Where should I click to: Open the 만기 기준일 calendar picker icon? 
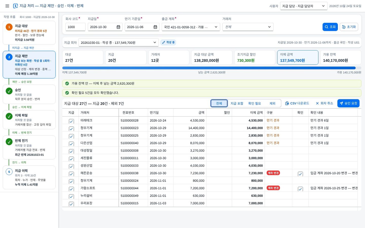click(x=155, y=27)
